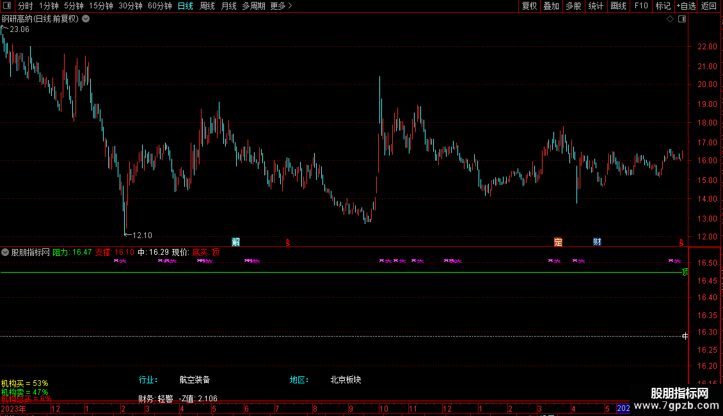Select the 30分钟 period tab
723x416 pixels.
click(130, 6)
